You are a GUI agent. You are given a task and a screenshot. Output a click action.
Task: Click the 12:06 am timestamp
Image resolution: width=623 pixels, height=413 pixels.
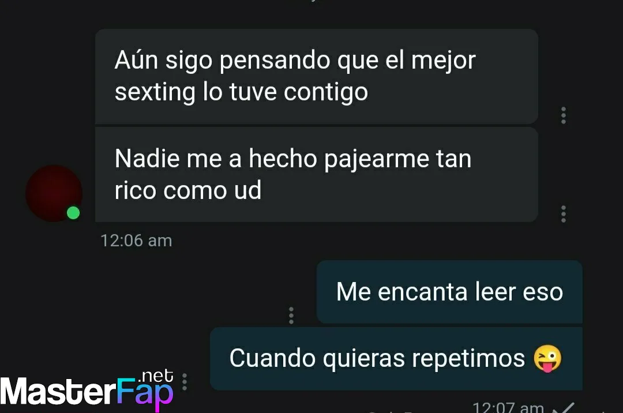[136, 241]
